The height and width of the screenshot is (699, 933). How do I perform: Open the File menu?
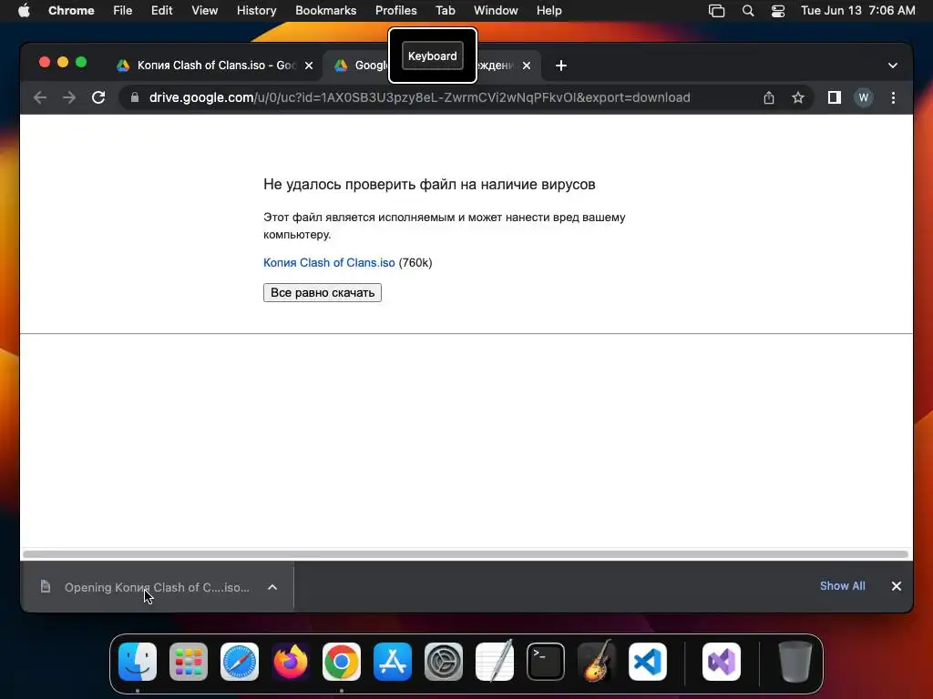click(x=123, y=11)
